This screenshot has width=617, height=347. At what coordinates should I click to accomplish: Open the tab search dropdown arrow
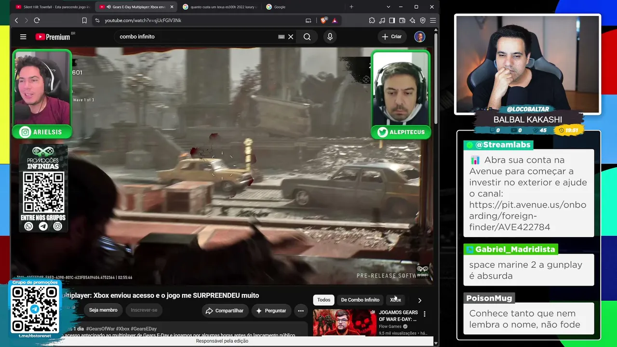pos(389,7)
